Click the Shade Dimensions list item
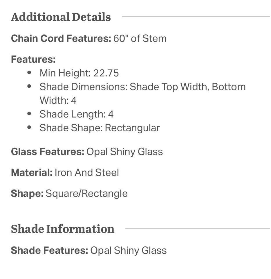 point(142,94)
